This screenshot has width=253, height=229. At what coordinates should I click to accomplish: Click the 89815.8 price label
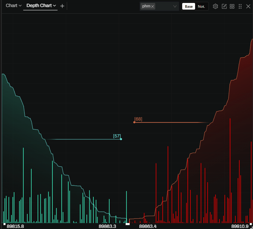click(x=15, y=226)
